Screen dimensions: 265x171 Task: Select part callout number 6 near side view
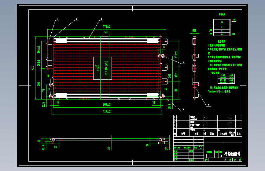pyautogui.click(x=208, y=105)
